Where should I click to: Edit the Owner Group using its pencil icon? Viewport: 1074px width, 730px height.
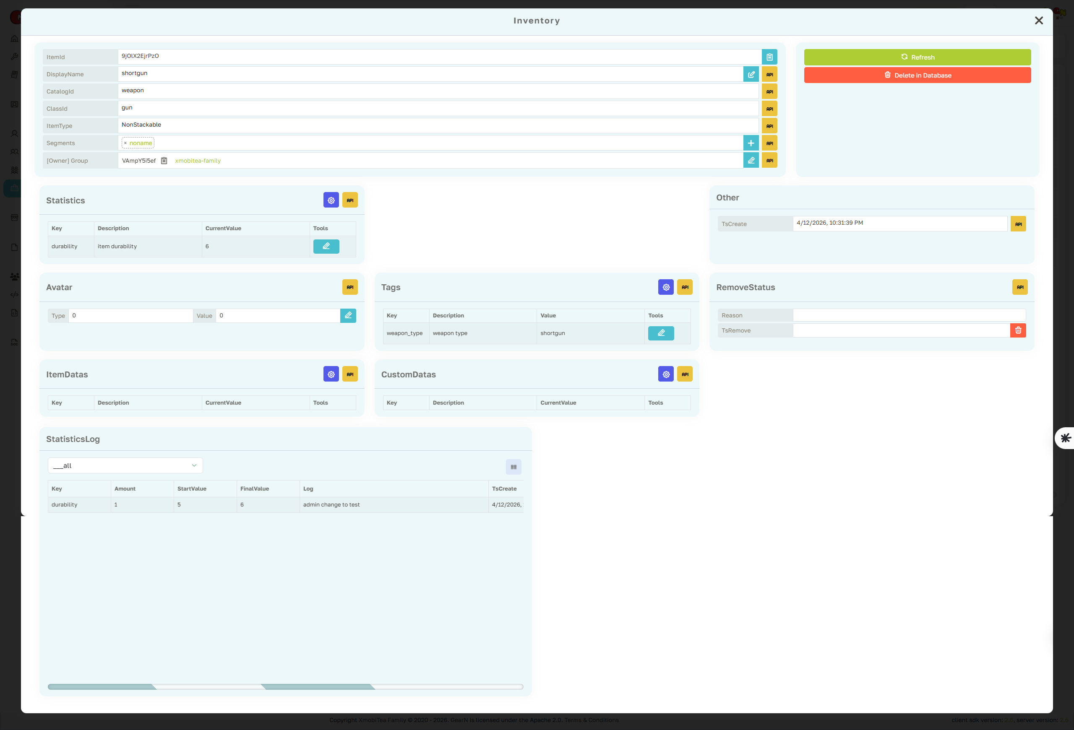(751, 160)
